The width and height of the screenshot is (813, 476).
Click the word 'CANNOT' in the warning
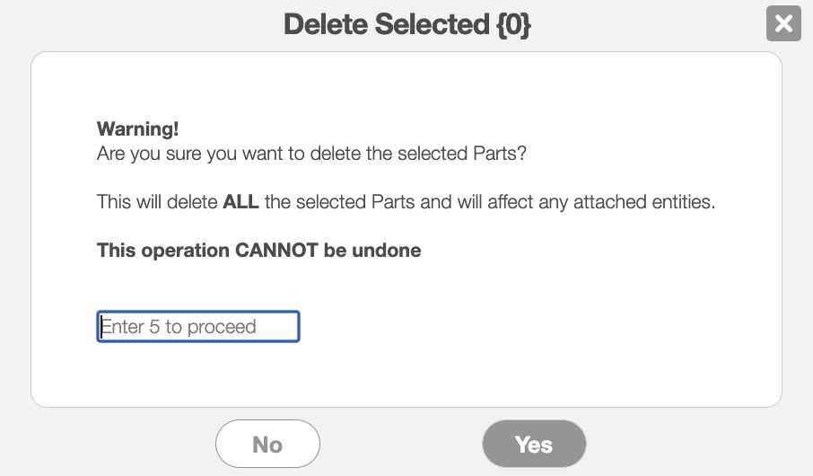point(276,251)
